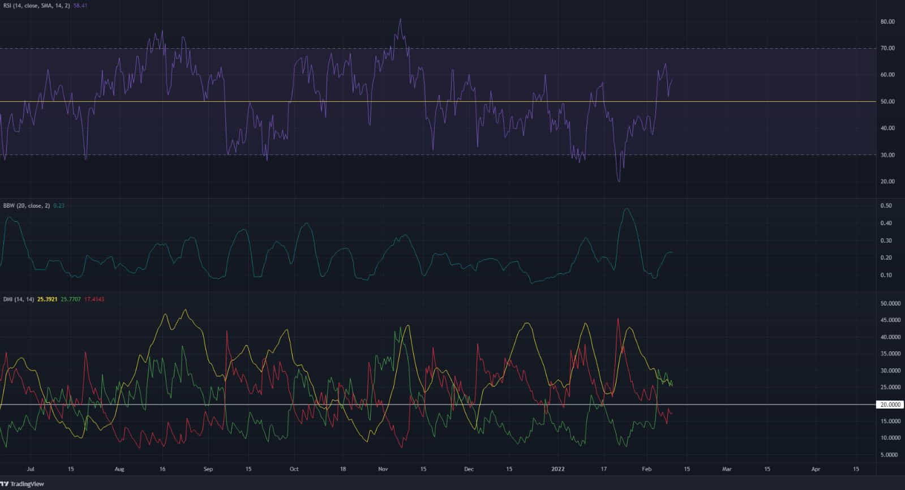Screen dimensions: 905x490
Task: Click the Mar date on time axis
Action: point(727,469)
